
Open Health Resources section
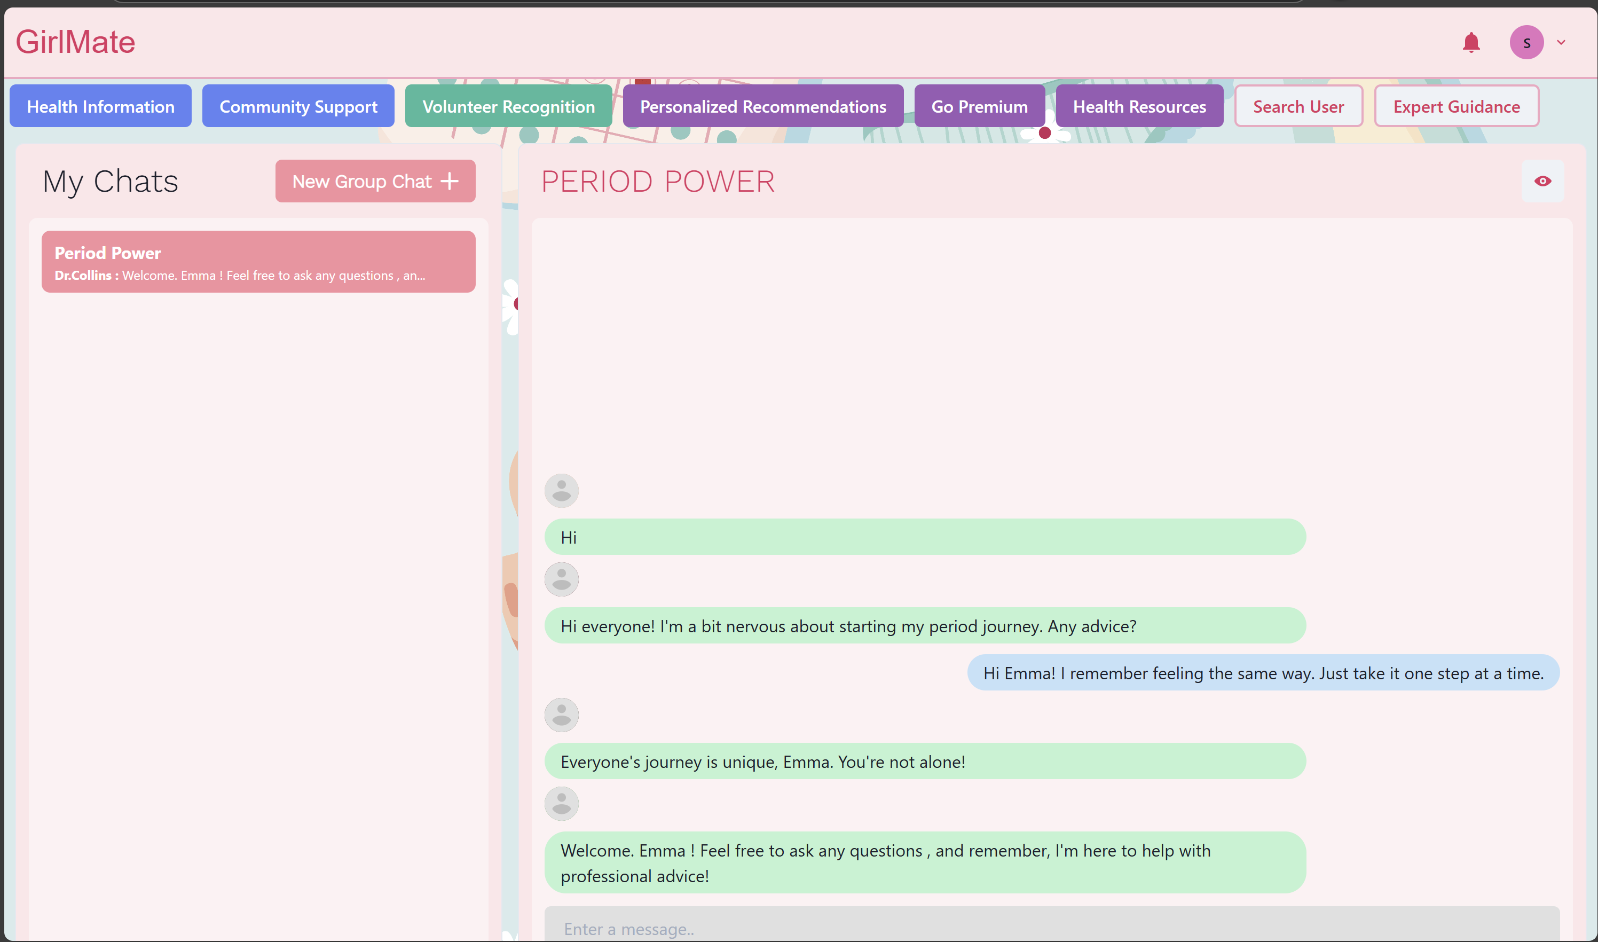(x=1139, y=106)
